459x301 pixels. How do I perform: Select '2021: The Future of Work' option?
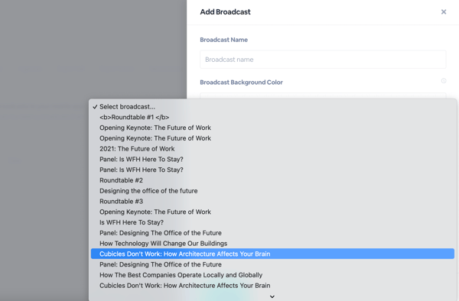pos(272,149)
